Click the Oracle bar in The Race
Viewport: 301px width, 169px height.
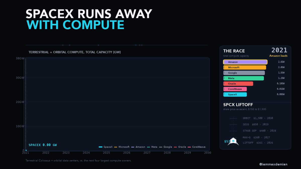(238, 83)
